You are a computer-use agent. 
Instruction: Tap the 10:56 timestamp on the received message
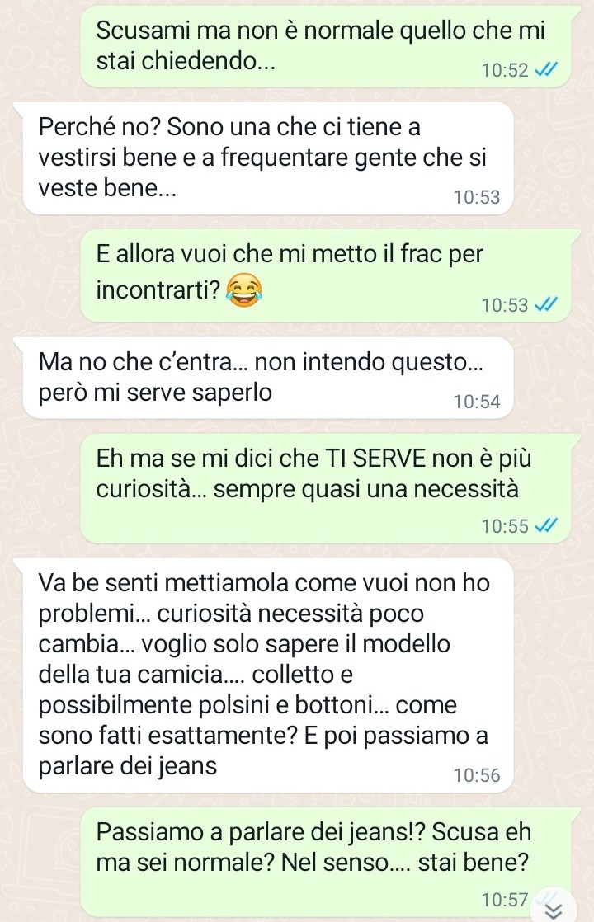476,775
